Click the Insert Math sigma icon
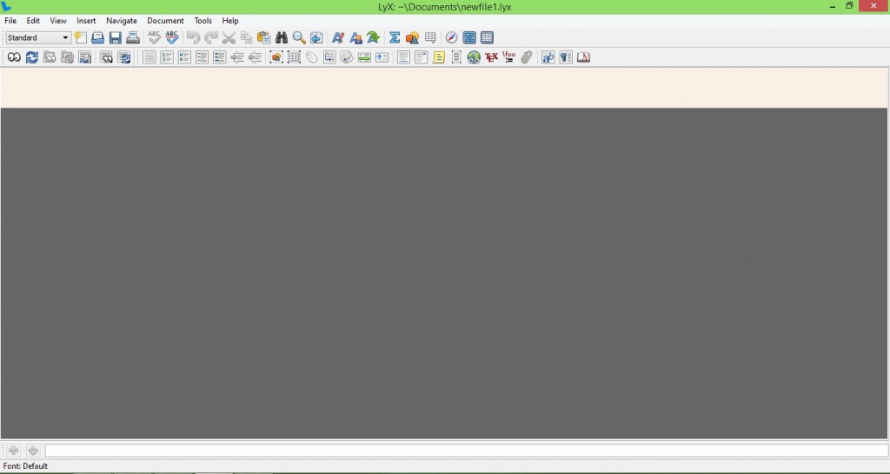 (x=395, y=38)
